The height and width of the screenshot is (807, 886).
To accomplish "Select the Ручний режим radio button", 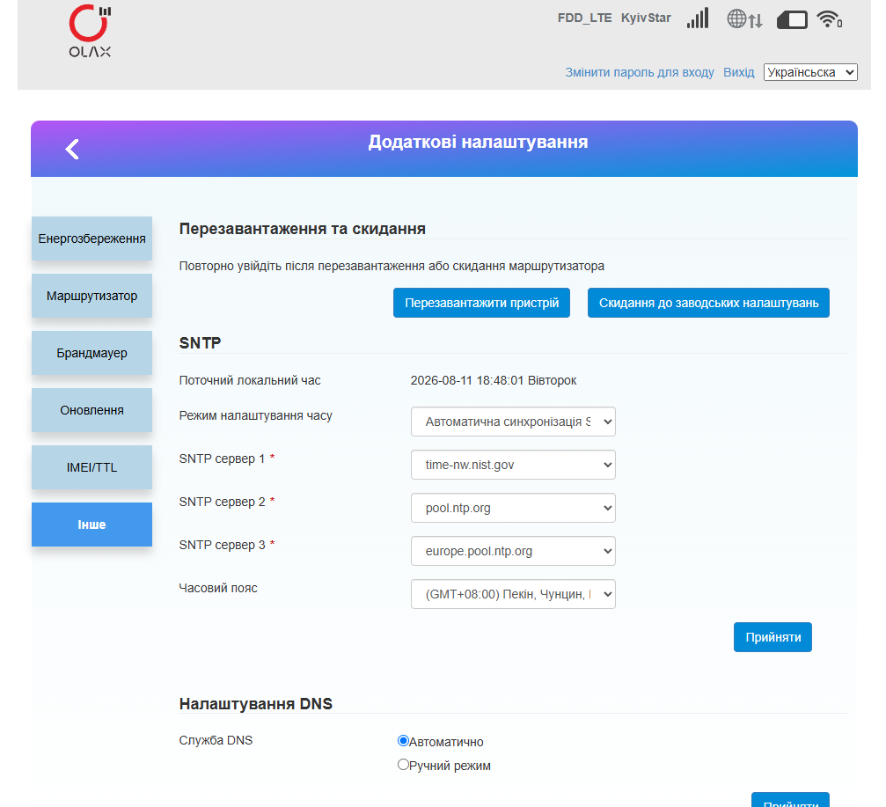I will pos(403,765).
